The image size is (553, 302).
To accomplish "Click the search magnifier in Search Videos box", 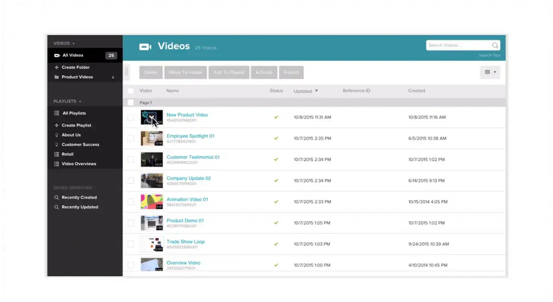I will (495, 45).
